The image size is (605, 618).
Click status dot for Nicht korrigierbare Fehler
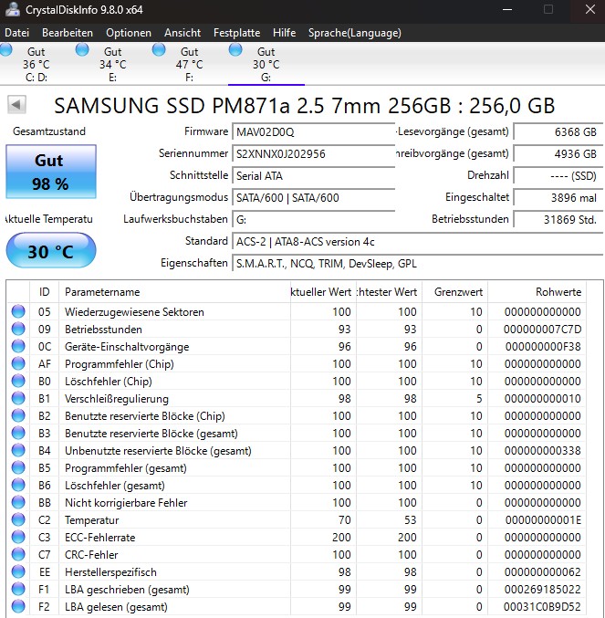[18, 502]
